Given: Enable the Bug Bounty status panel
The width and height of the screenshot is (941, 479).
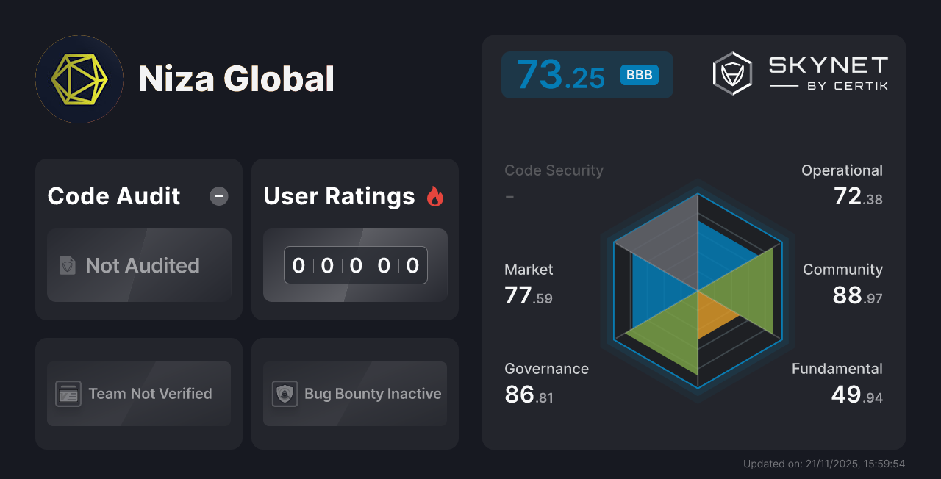Looking at the screenshot, I should (354, 394).
